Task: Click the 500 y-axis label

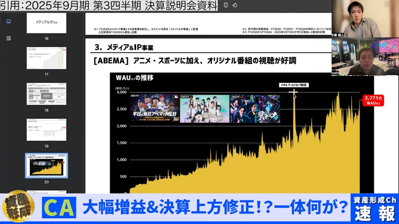Action: click(123, 176)
